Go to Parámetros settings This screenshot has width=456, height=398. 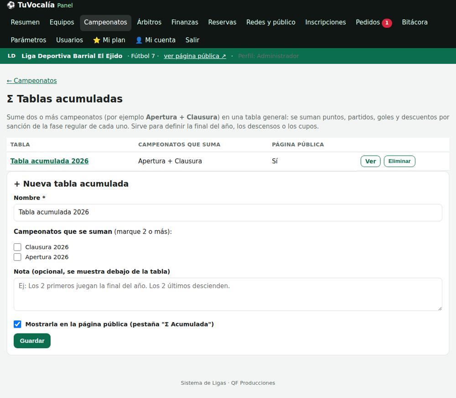click(x=28, y=40)
